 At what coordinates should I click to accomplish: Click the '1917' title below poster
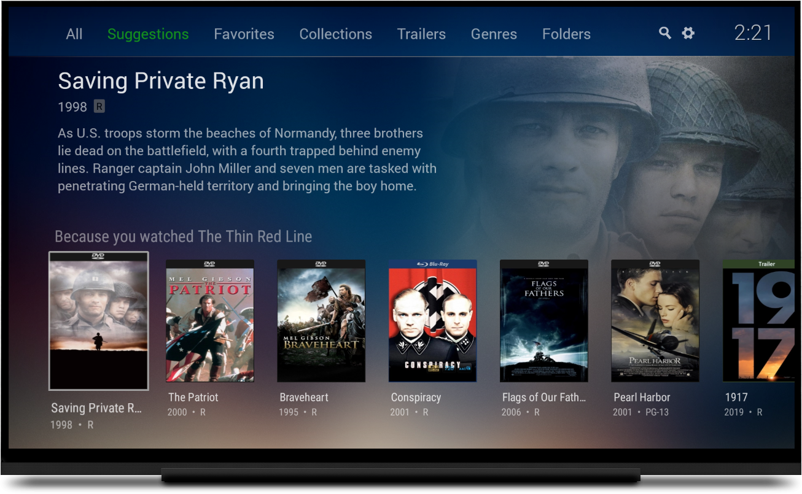click(736, 397)
